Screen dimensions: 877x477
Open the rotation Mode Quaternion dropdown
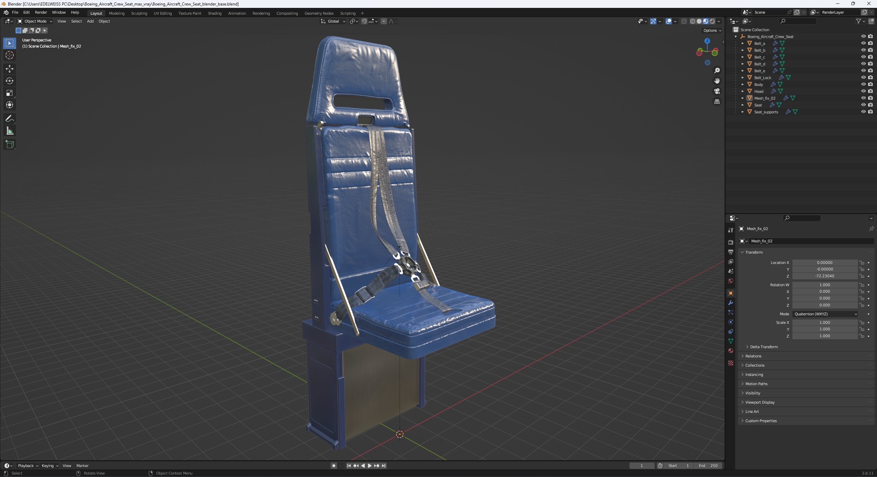click(825, 314)
